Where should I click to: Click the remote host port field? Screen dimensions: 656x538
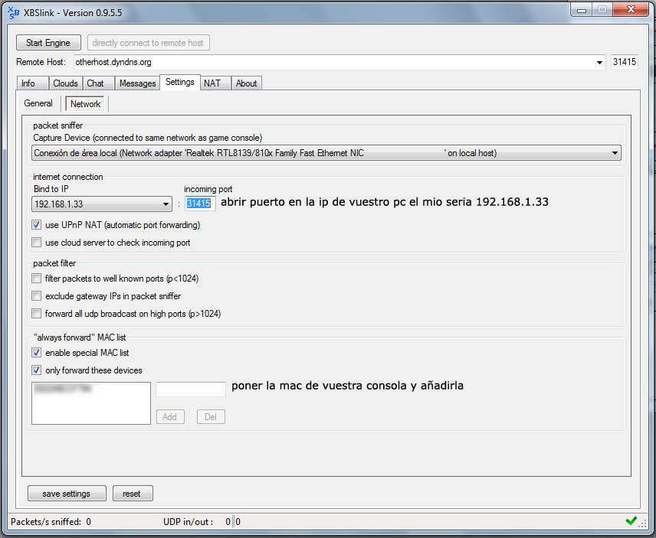coord(625,62)
